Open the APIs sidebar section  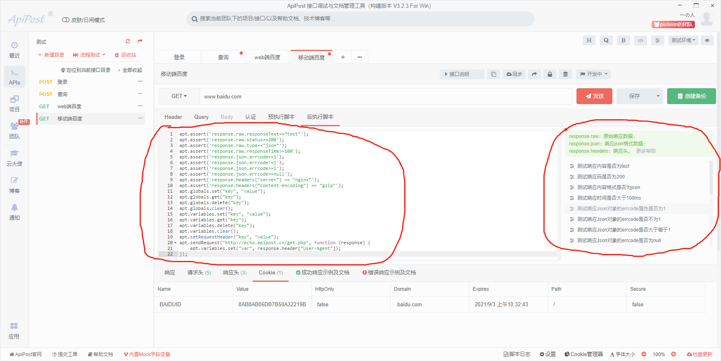tap(14, 77)
